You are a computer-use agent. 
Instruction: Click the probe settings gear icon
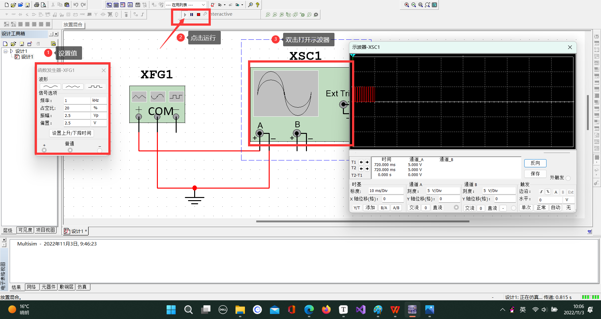[316, 15]
